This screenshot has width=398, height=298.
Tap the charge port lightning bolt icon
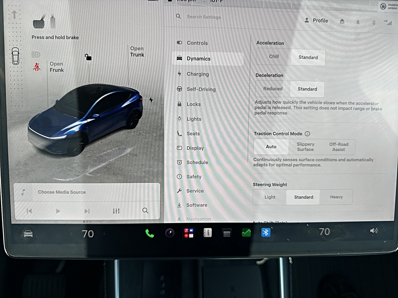tap(151, 100)
